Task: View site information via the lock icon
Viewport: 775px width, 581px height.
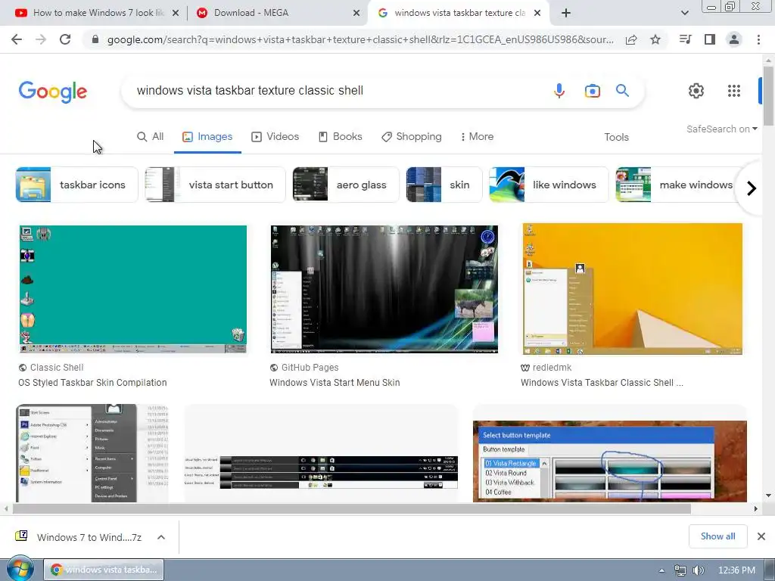Action: [95, 39]
